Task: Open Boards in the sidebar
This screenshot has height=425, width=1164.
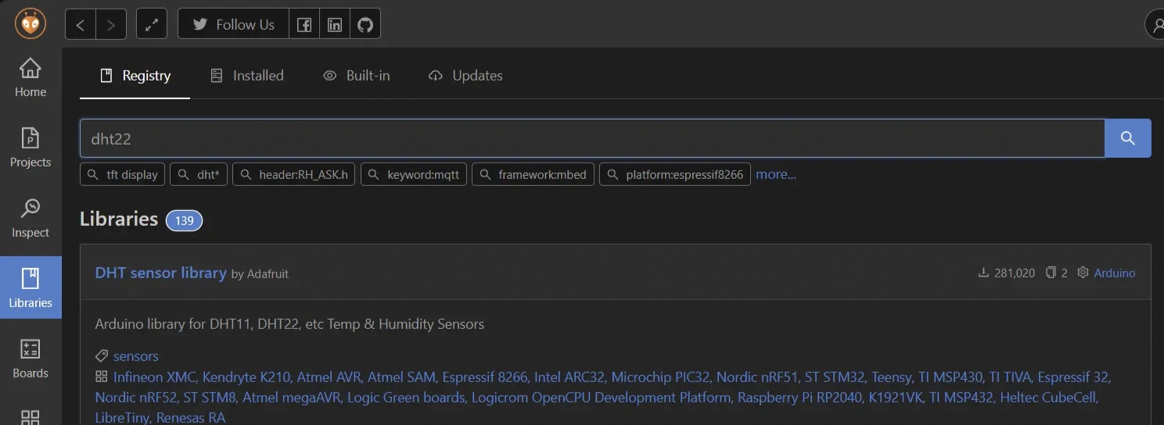Action: coord(31,359)
